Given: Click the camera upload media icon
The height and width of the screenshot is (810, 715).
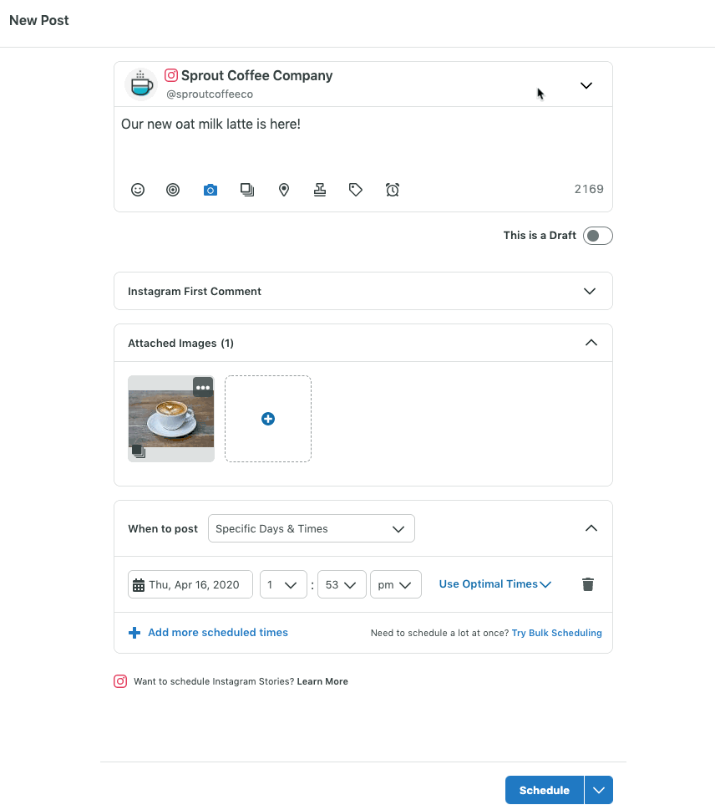Looking at the screenshot, I should pos(210,190).
